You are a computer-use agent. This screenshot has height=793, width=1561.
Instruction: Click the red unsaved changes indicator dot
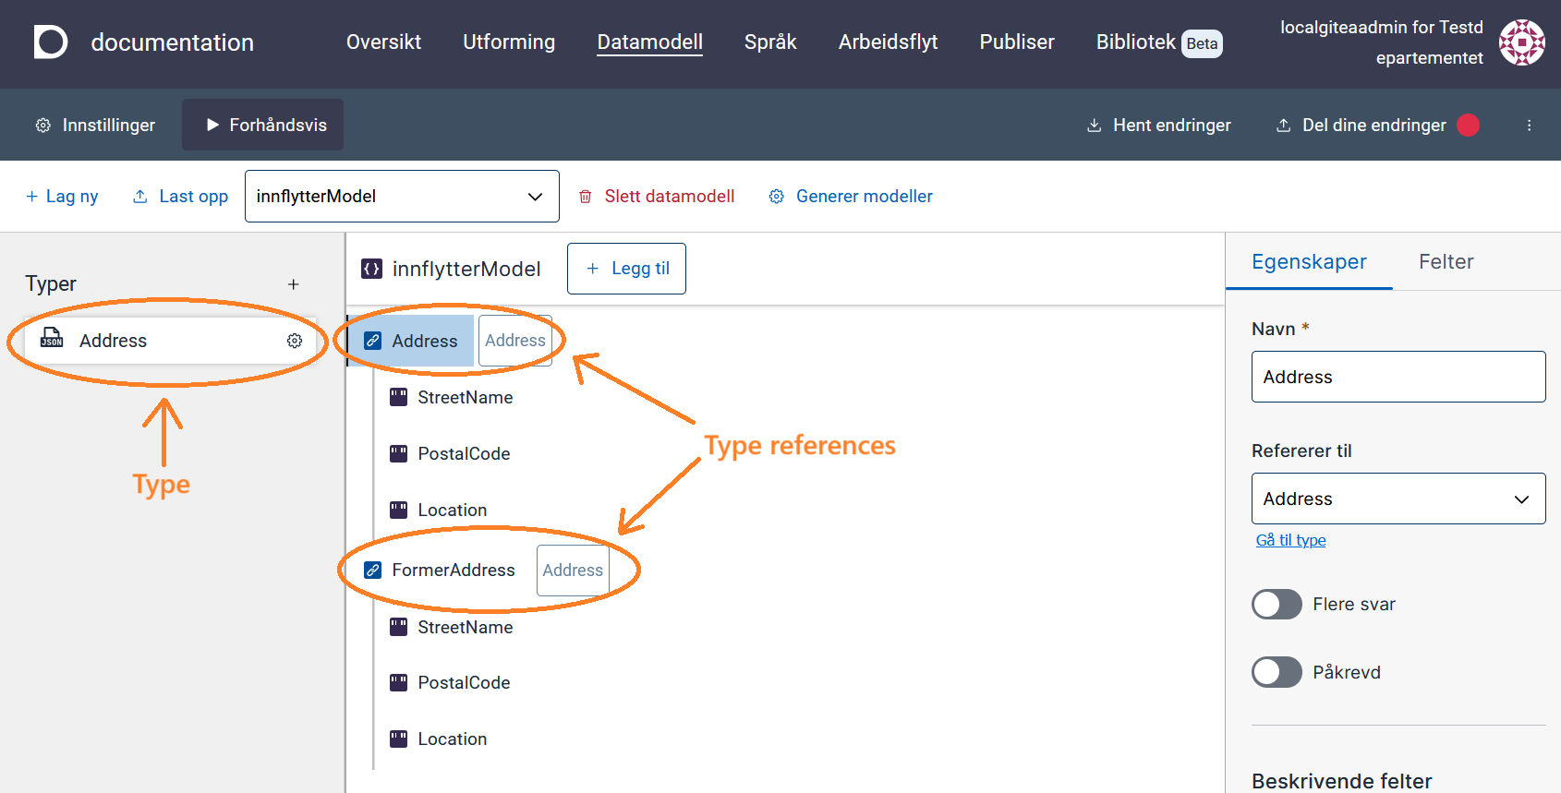pos(1468,125)
